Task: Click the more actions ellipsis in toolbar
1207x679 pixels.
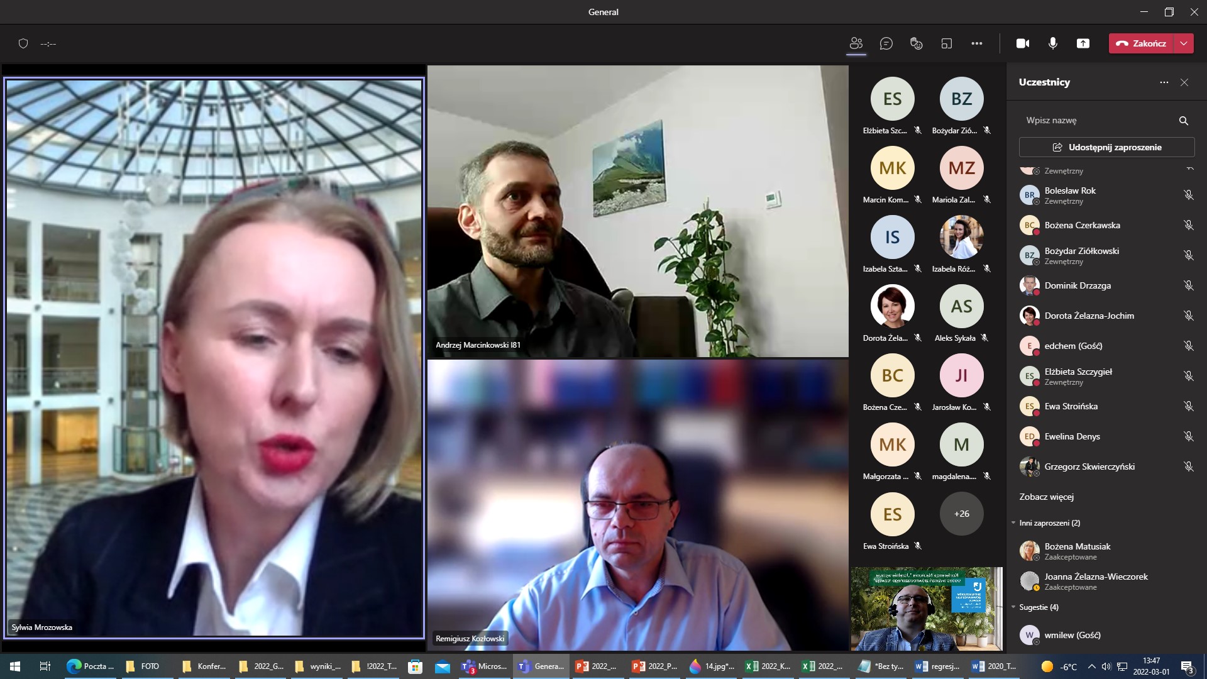Action: [x=978, y=43]
